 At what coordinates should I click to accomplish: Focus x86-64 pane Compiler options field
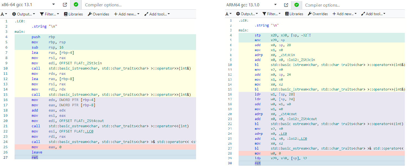tap(139, 5)
